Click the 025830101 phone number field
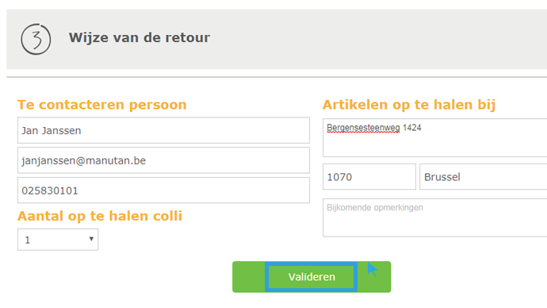 [x=163, y=191]
